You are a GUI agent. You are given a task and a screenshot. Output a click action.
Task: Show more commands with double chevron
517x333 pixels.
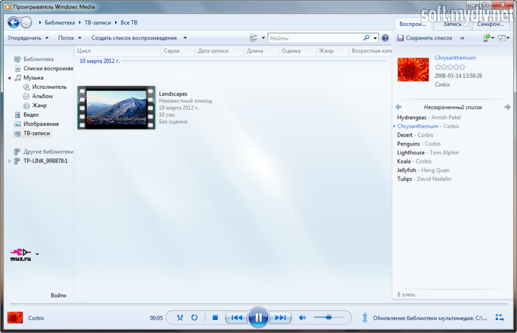[462, 38]
